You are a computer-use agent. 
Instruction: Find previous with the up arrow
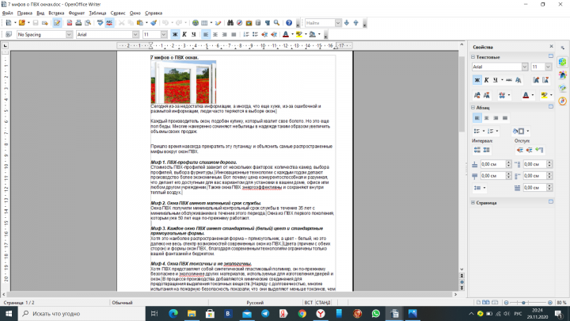pos(356,23)
